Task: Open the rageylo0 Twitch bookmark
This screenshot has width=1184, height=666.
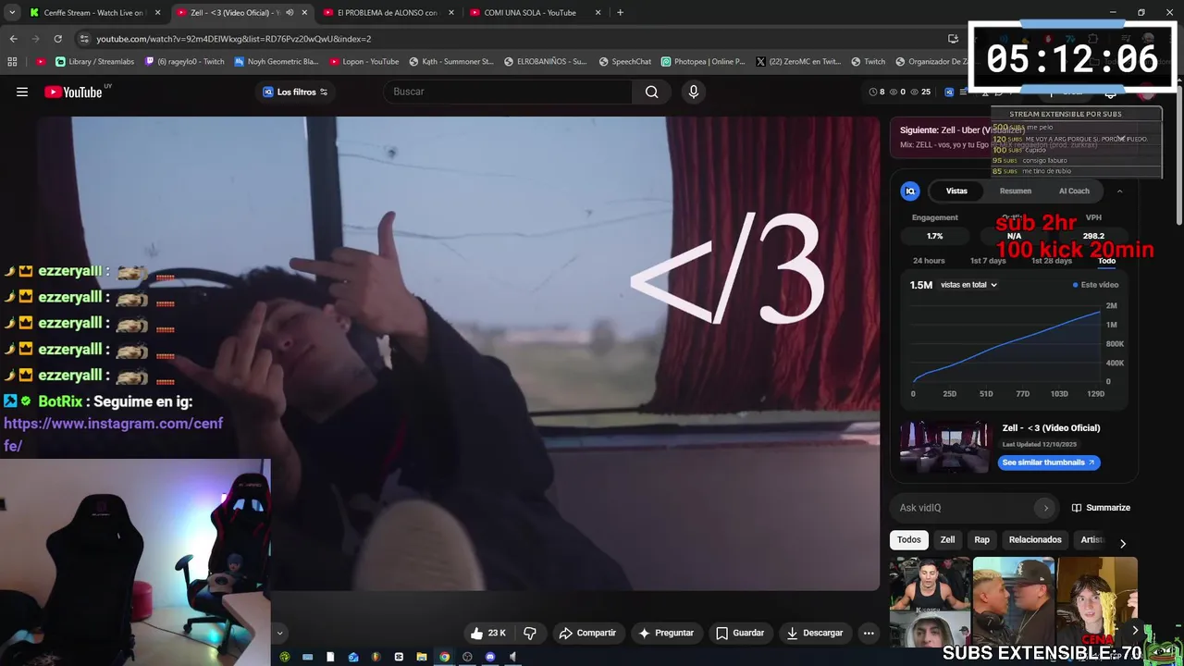Action: pos(184,62)
